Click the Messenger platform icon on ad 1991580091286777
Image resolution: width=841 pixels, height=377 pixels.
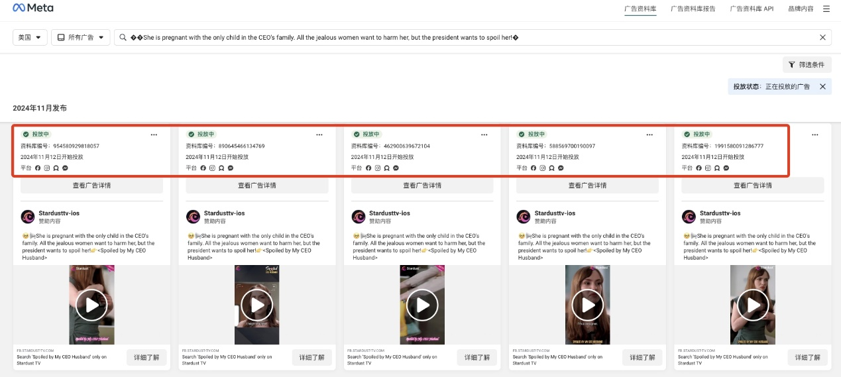coord(726,168)
